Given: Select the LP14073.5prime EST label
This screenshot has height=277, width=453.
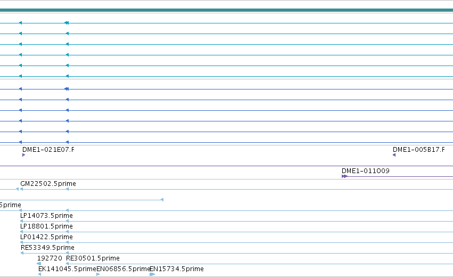Looking at the screenshot, I should point(46,216).
